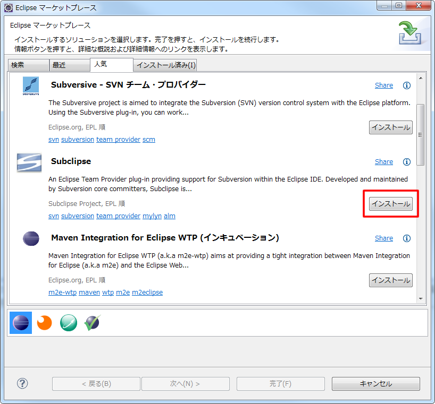The height and width of the screenshot is (404, 435).
Task: Switch to the 検索 tab
Action: coord(29,65)
